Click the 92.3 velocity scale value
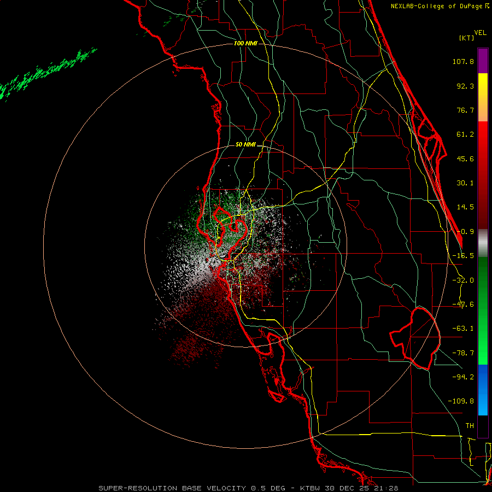 point(465,86)
